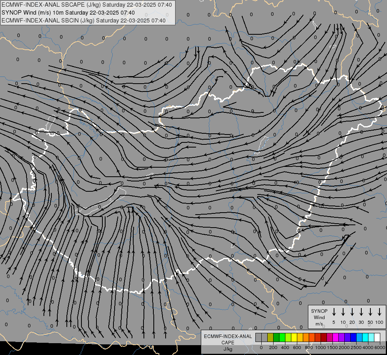Viewport: 387px width, 355px height.
Task: Click the 6000 tick label on CAPE scale
Action: click(x=380, y=348)
